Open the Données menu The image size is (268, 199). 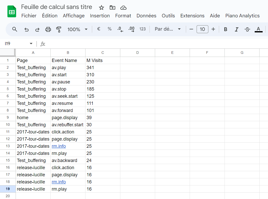click(146, 16)
